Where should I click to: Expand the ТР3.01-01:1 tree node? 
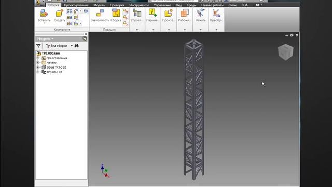click(38, 72)
